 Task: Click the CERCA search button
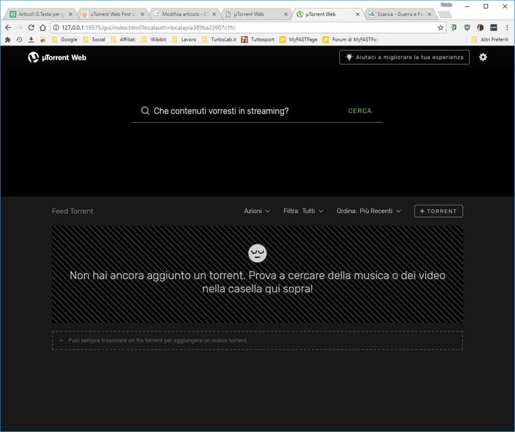(360, 110)
